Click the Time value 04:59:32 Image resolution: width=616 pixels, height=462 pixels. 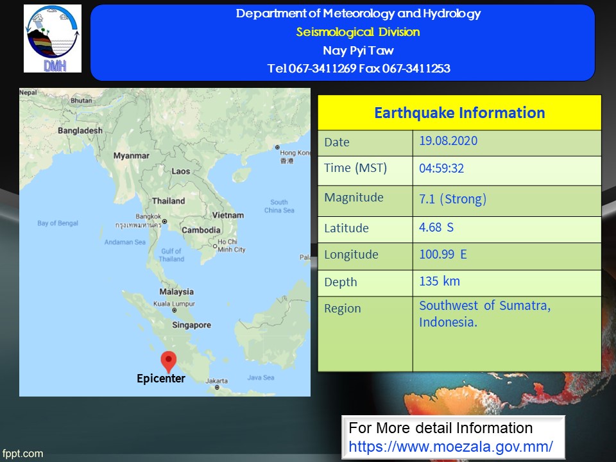coord(441,169)
